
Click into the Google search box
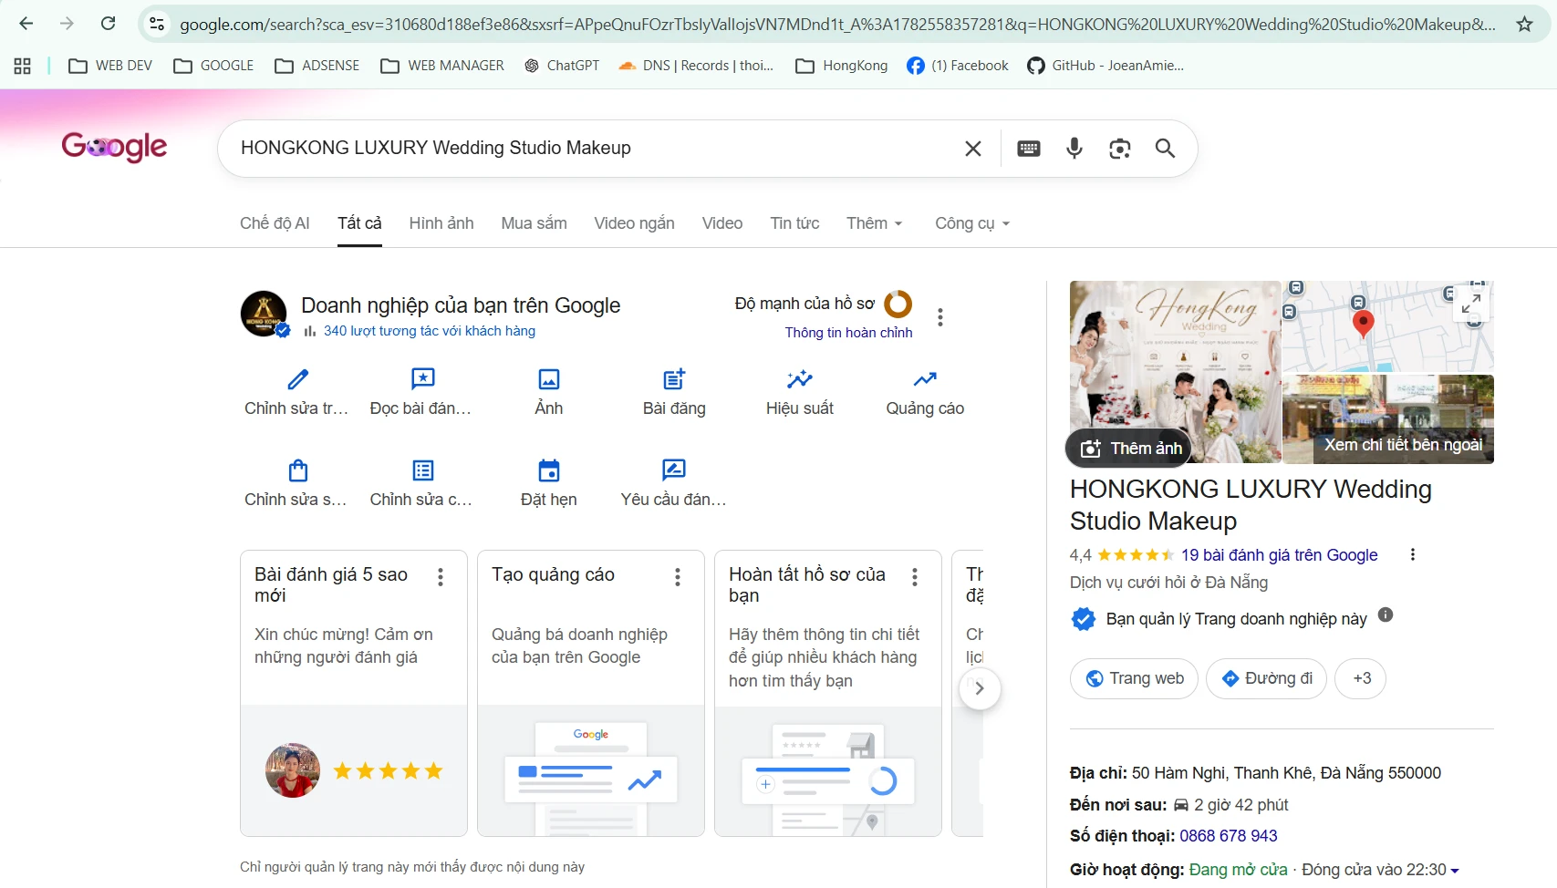point(593,148)
